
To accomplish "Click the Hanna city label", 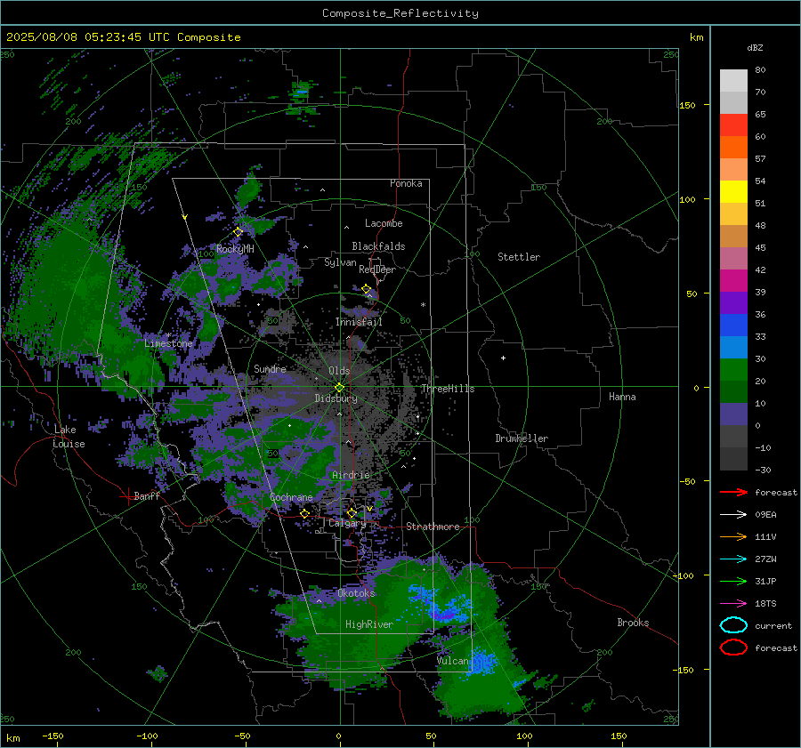I will 622,396.
